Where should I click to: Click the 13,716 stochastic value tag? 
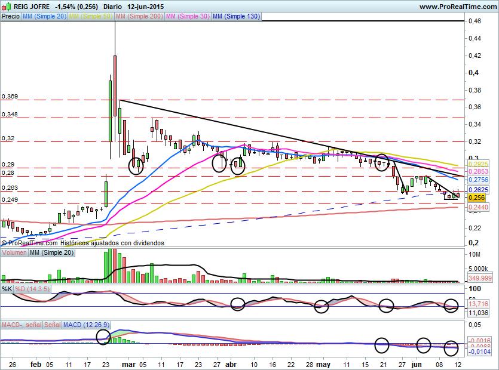477,304
